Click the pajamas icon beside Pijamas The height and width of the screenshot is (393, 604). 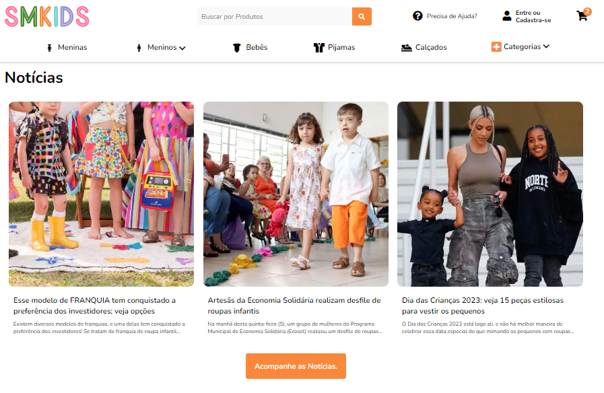pyautogui.click(x=319, y=48)
